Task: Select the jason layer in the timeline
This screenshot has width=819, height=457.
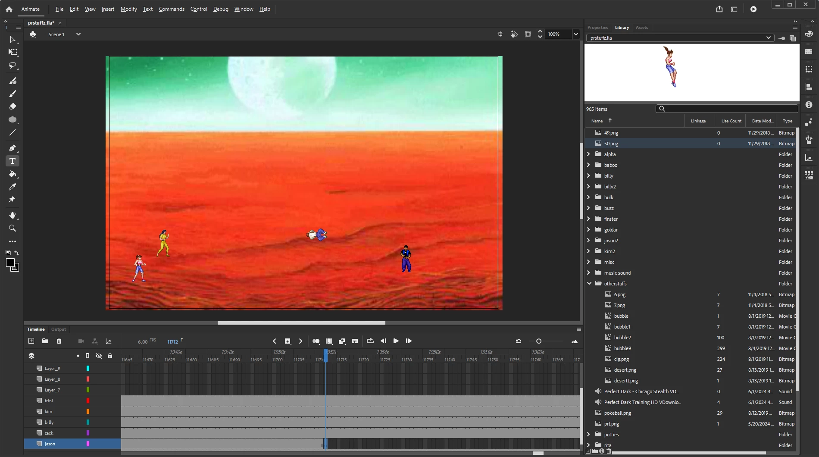Action: pyautogui.click(x=72, y=444)
